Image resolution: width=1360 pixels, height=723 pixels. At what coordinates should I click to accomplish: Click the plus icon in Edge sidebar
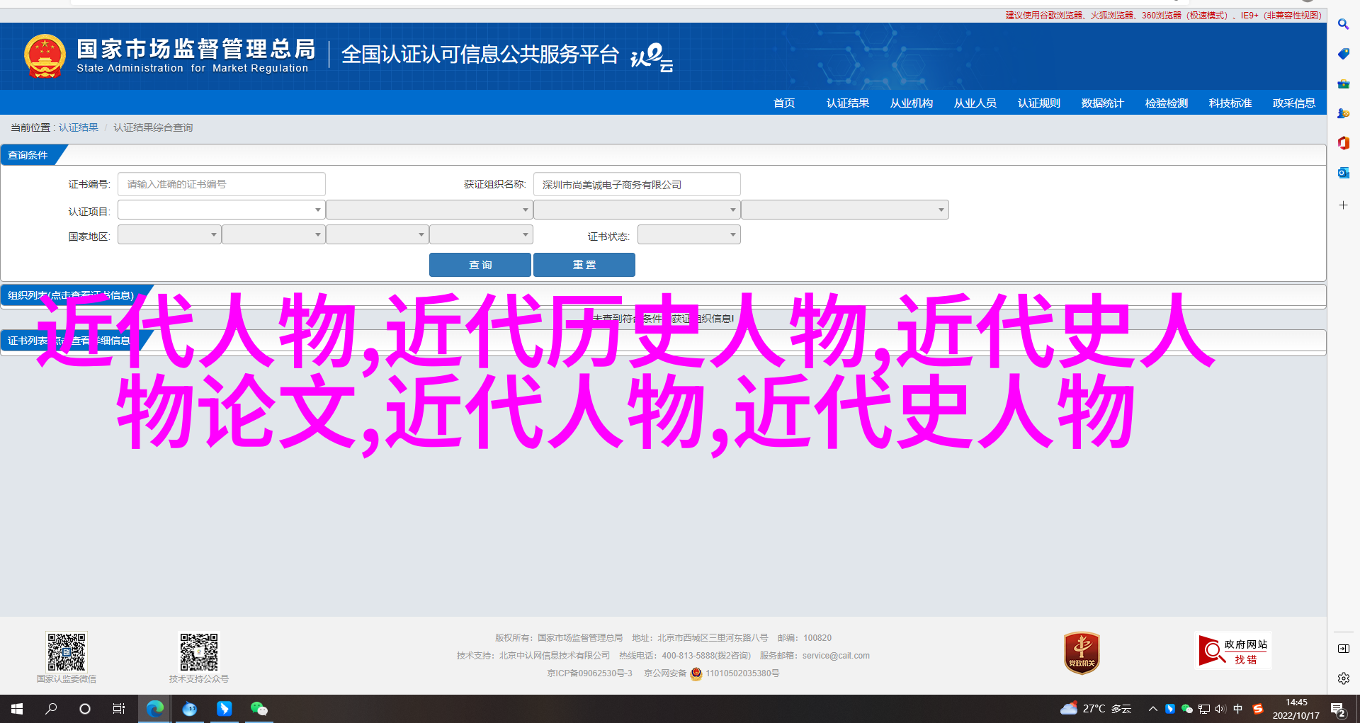(x=1343, y=205)
